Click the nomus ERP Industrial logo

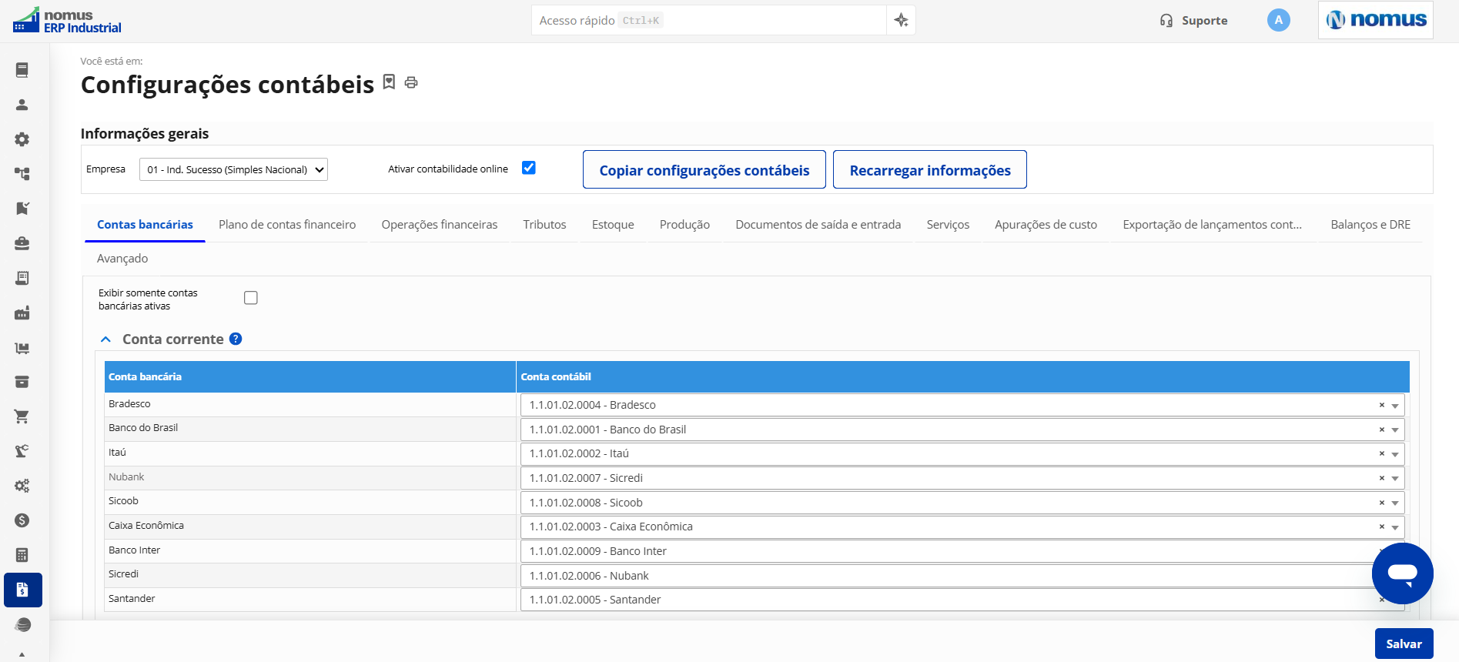coord(68,21)
